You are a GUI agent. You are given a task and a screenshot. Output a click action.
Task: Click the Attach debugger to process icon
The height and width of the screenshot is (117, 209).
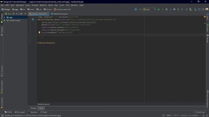178,9
